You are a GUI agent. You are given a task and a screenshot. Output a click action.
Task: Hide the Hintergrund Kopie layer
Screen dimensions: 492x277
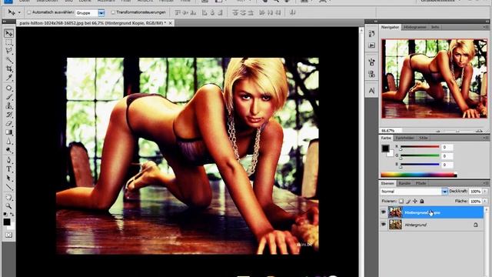tap(384, 212)
